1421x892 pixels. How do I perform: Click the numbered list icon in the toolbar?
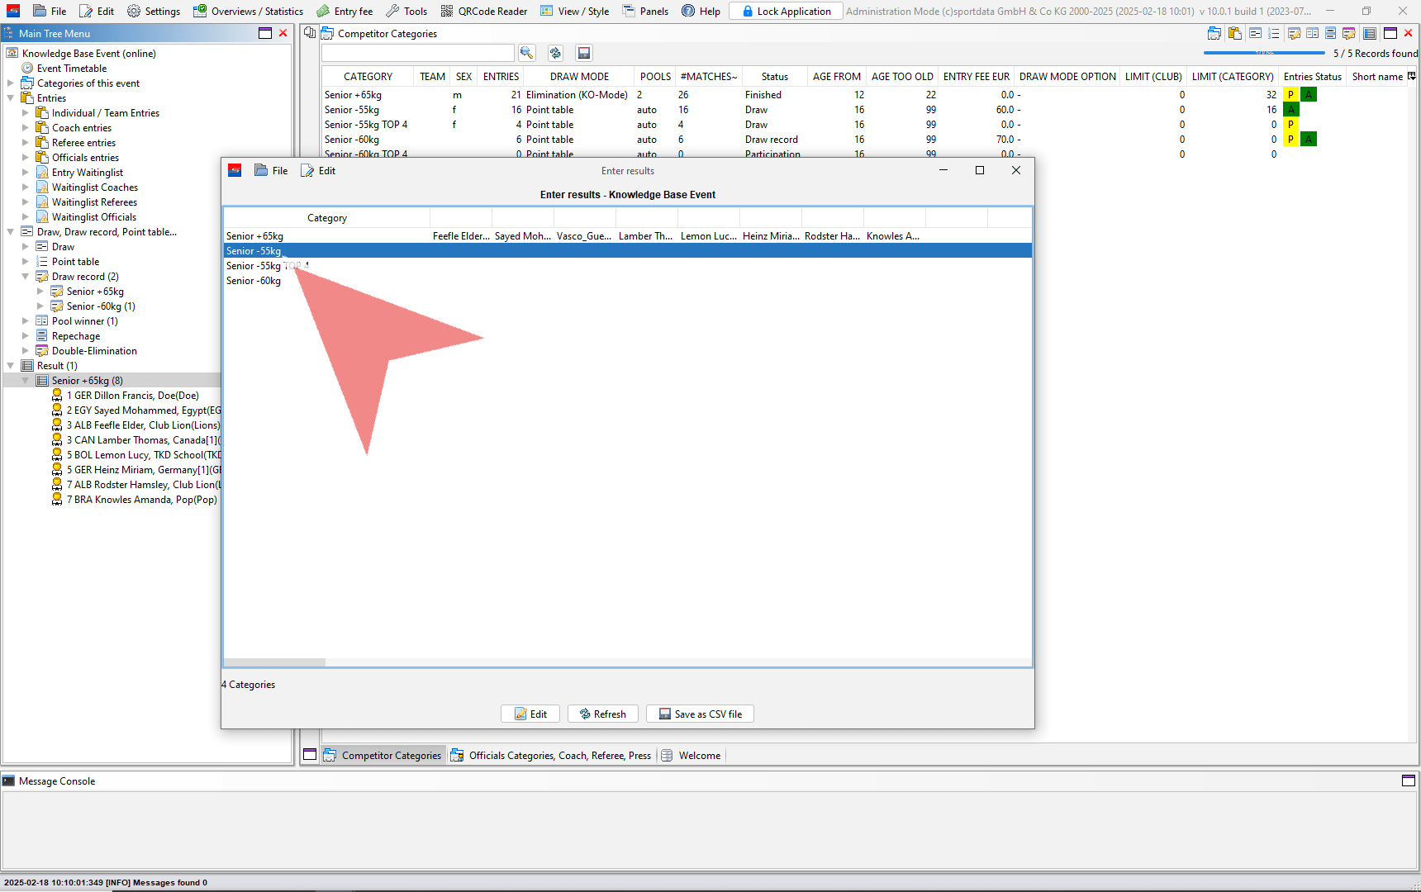[x=1274, y=33]
